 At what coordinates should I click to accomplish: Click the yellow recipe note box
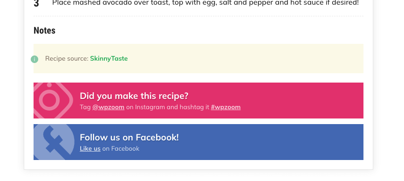point(199,58)
